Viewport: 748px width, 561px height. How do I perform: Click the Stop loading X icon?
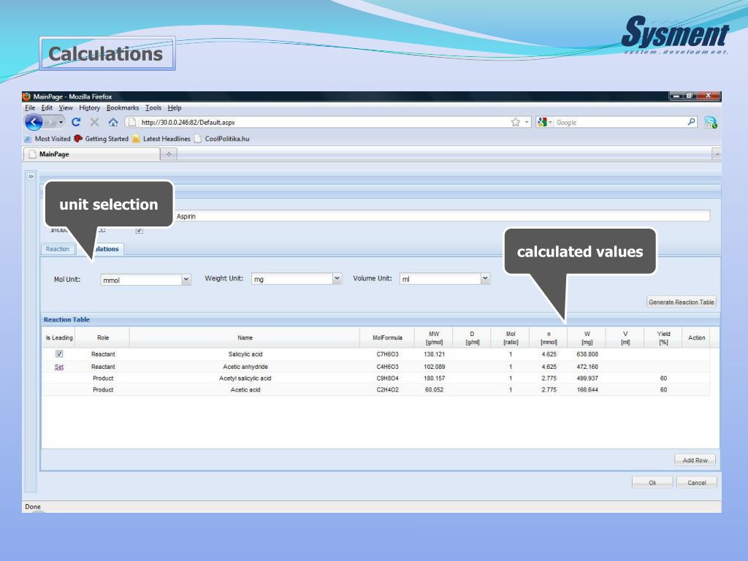coord(94,122)
